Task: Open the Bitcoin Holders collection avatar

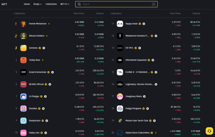Action: coord(23,36)
